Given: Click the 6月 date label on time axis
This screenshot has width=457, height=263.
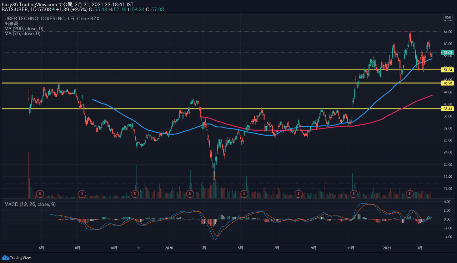Looking at the screenshot, I should point(41,248).
